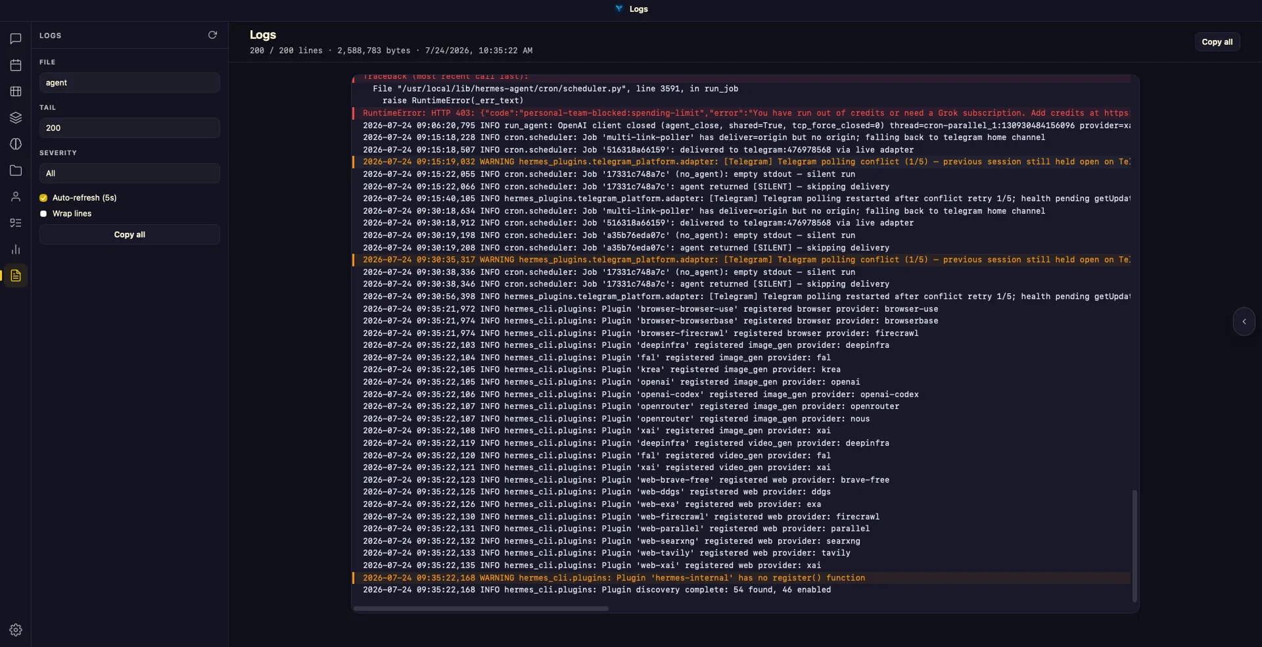
Task: Open the folder sidebar icon
Action: [16, 170]
